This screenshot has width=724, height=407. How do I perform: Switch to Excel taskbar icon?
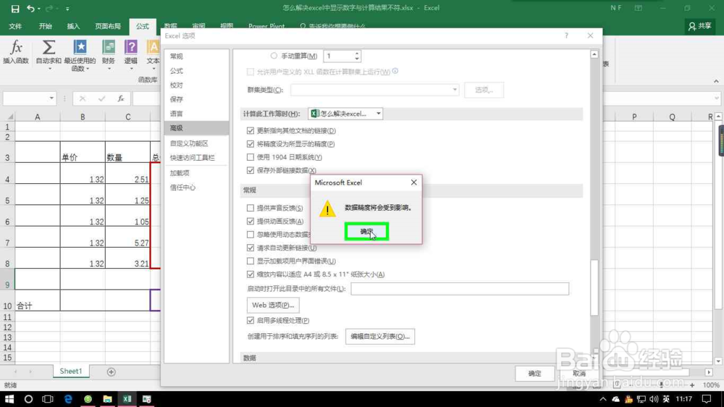pos(127,399)
